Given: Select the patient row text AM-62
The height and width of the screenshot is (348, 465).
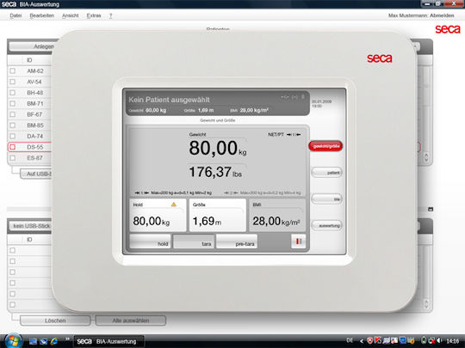Looking at the screenshot, I should tap(35, 71).
